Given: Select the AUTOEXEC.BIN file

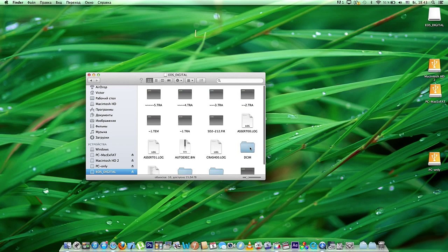Looking at the screenshot, I should pyautogui.click(x=185, y=147).
